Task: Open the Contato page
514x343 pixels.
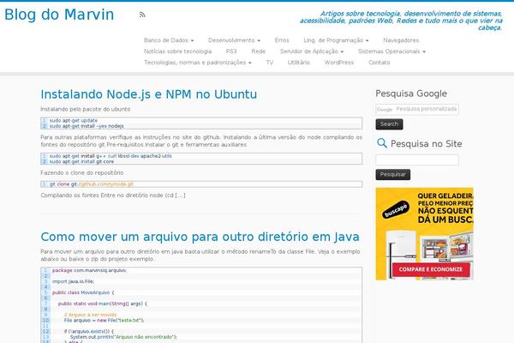Action: pos(380,63)
